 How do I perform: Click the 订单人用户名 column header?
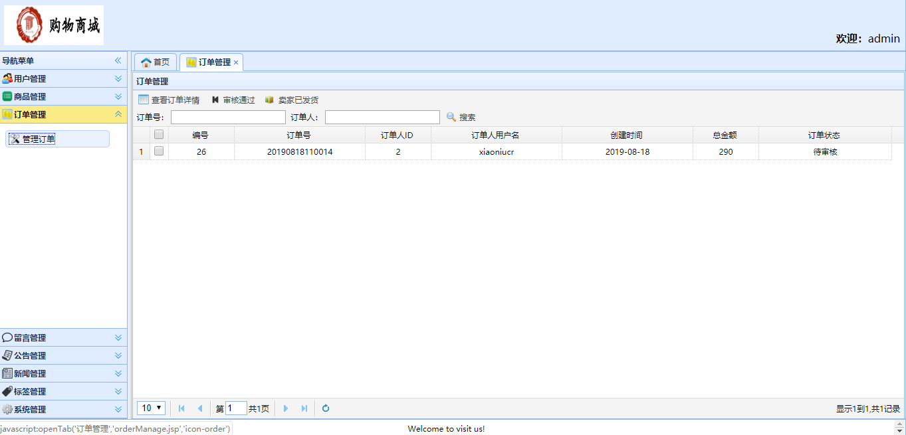point(496,135)
